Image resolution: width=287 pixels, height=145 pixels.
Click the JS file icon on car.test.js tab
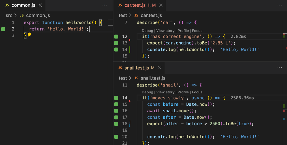coord(120,5)
